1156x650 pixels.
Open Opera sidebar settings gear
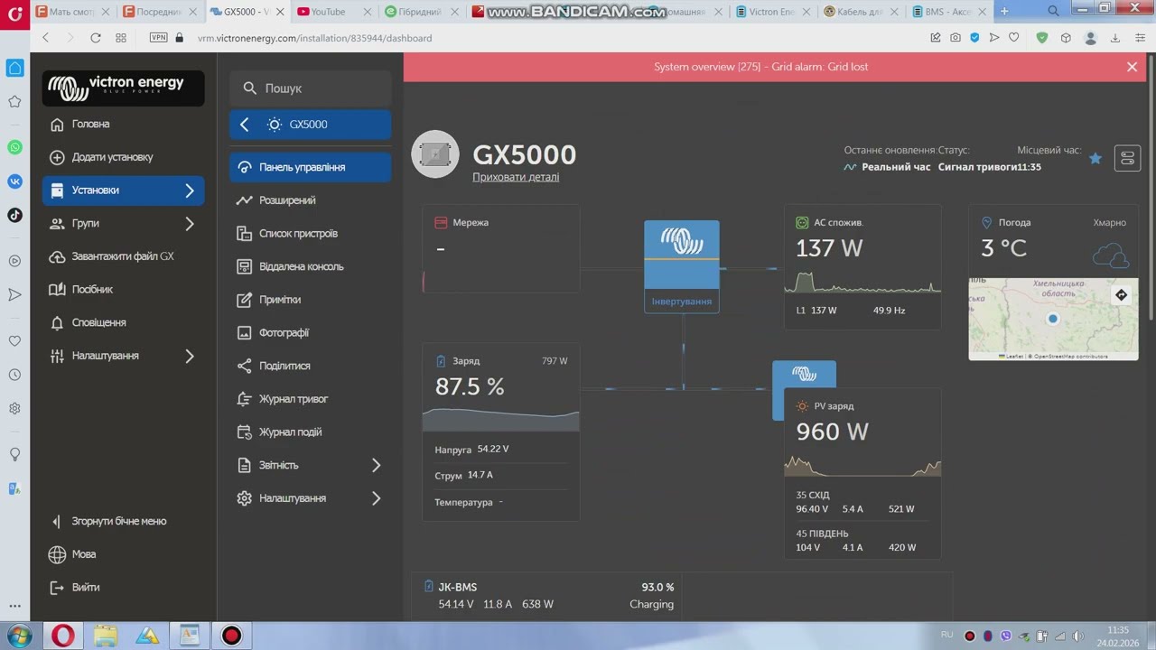tap(14, 408)
